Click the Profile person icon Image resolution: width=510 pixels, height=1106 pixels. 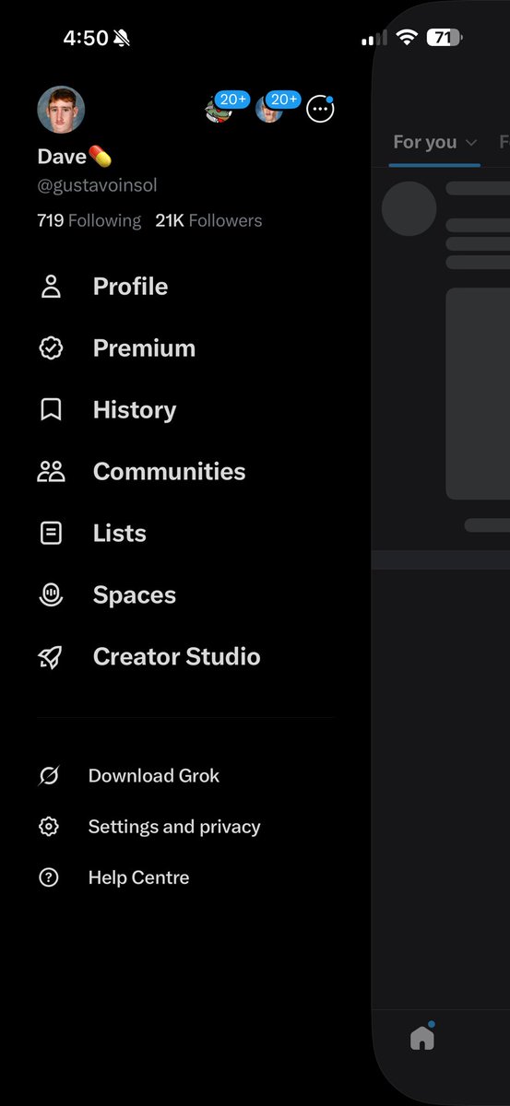point(51,287)
